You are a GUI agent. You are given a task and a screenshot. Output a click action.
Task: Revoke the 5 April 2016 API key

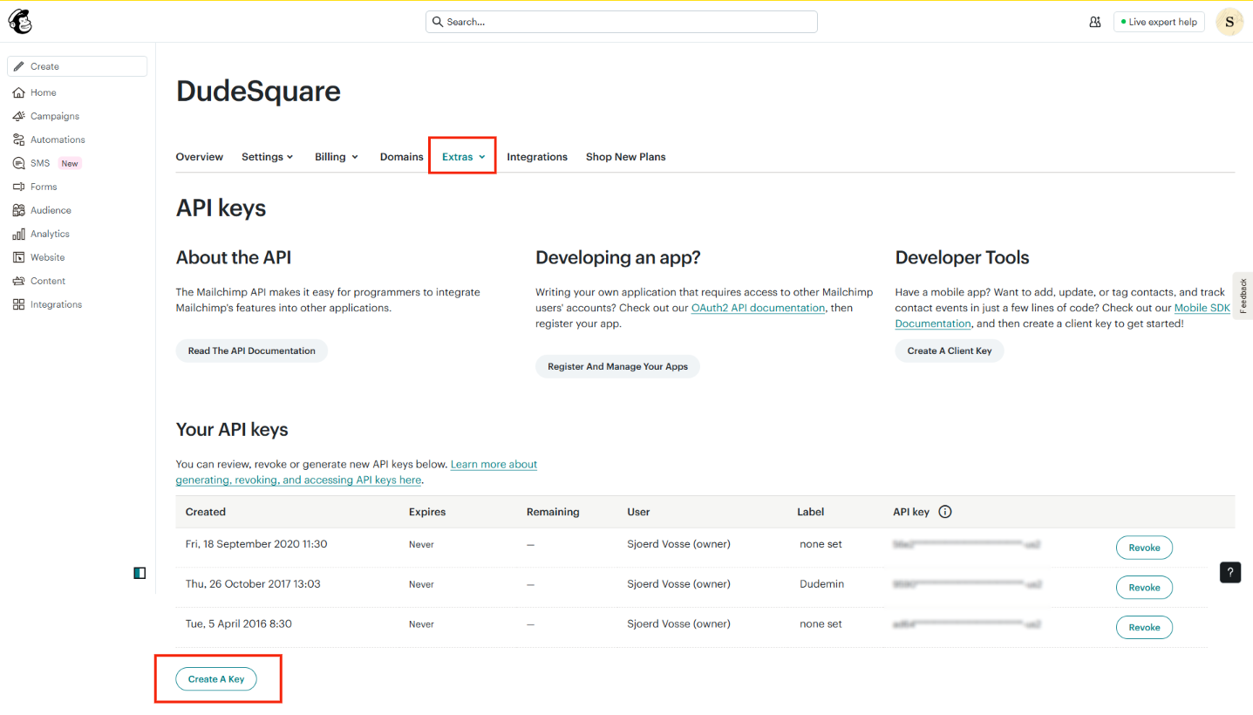(x=1144, y=627)
